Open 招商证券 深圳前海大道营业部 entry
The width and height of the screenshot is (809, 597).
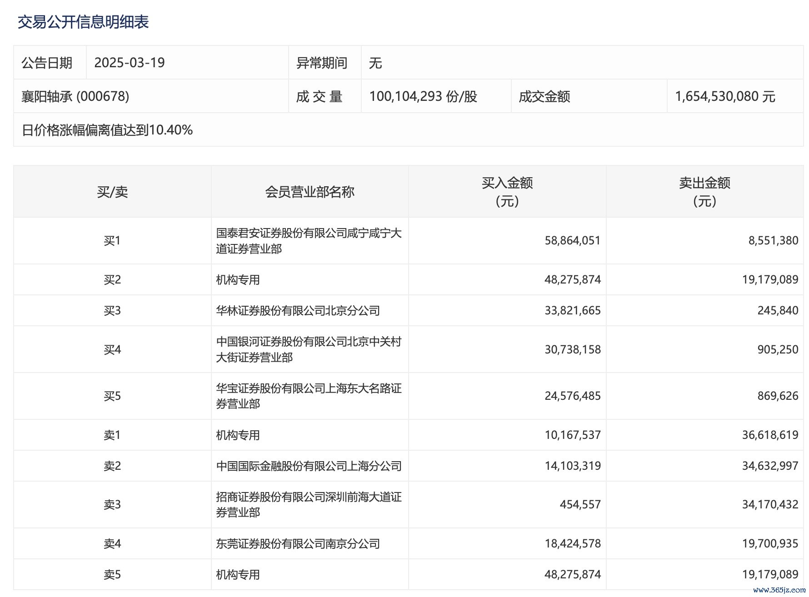coord(309,505)
